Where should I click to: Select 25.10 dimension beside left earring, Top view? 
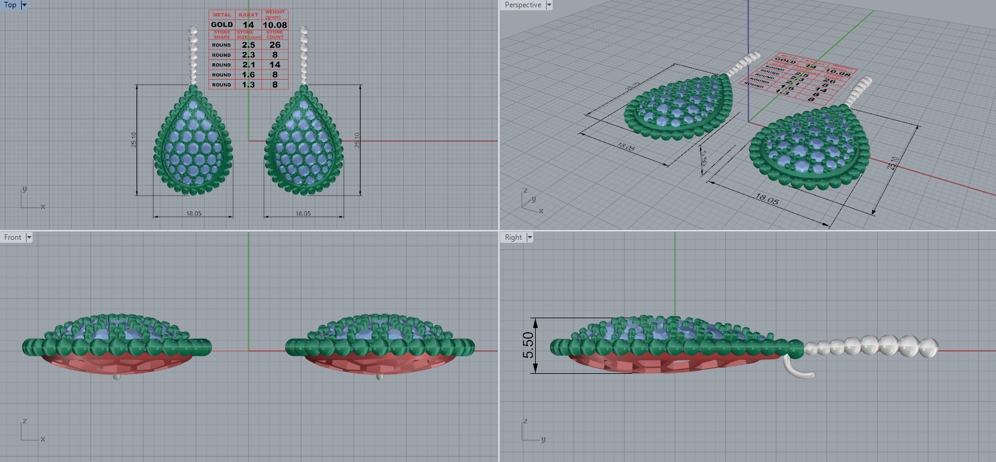click(x=133, y=140)
